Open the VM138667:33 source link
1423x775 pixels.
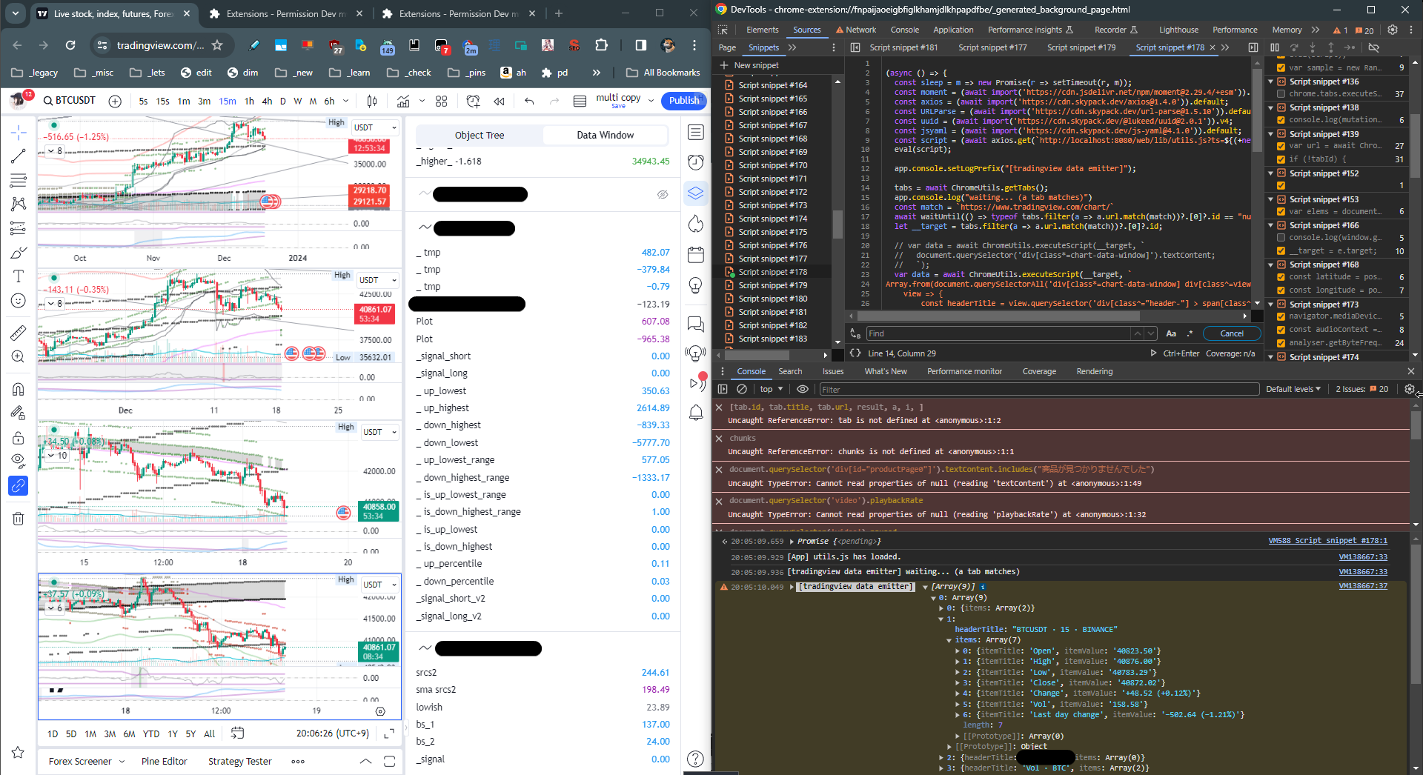pyautogui.click(x=1362, y=556)
